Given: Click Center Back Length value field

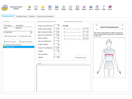Looking at the screenshot, I should click(57, 29).
